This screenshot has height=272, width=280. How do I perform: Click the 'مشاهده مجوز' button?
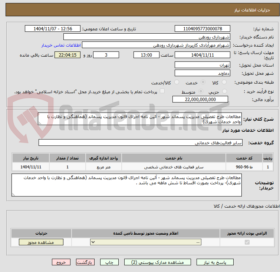coord(41,242)
